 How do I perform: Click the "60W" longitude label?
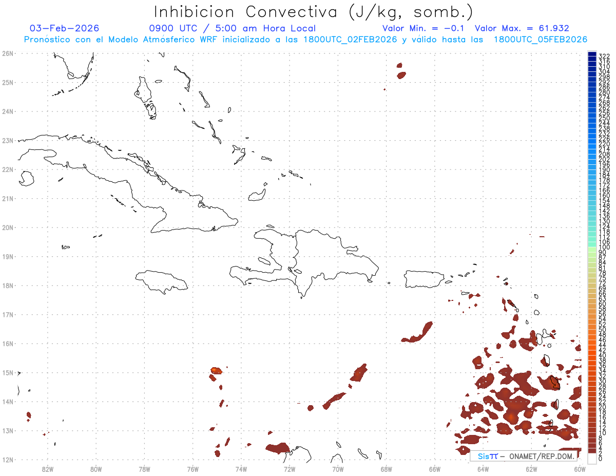[580, 468]
